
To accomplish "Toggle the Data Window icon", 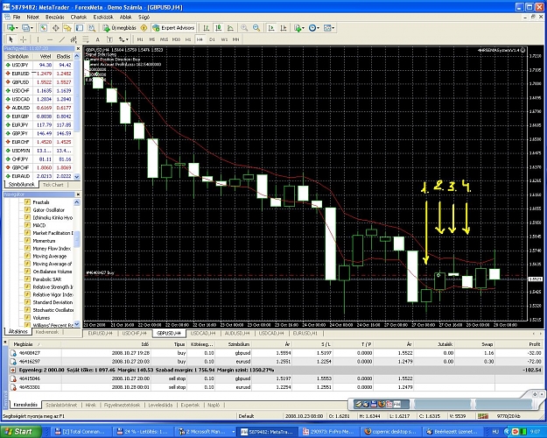I will 55,28.
